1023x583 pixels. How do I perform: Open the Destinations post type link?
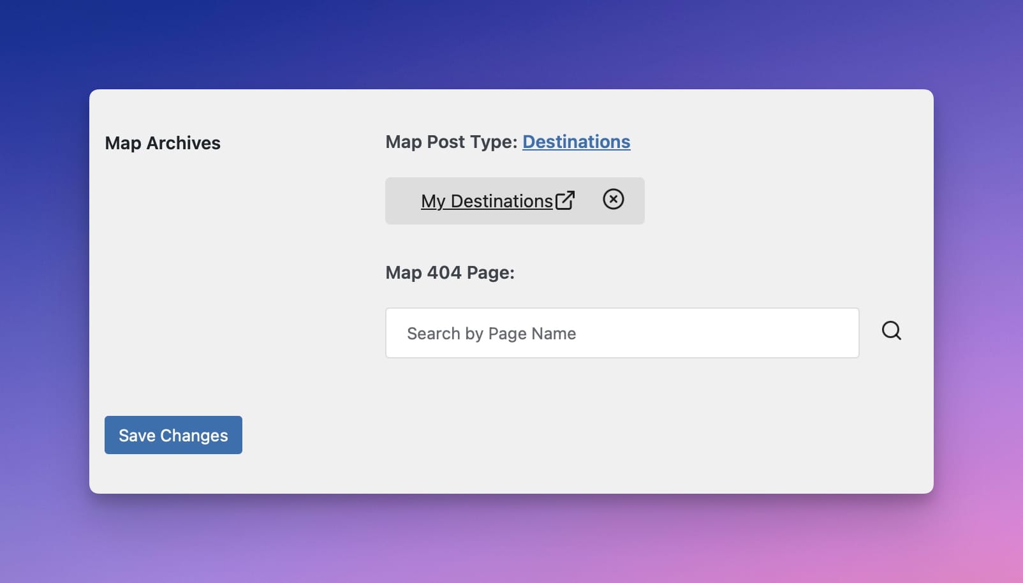pyautogui.click(x=576, y=142)
